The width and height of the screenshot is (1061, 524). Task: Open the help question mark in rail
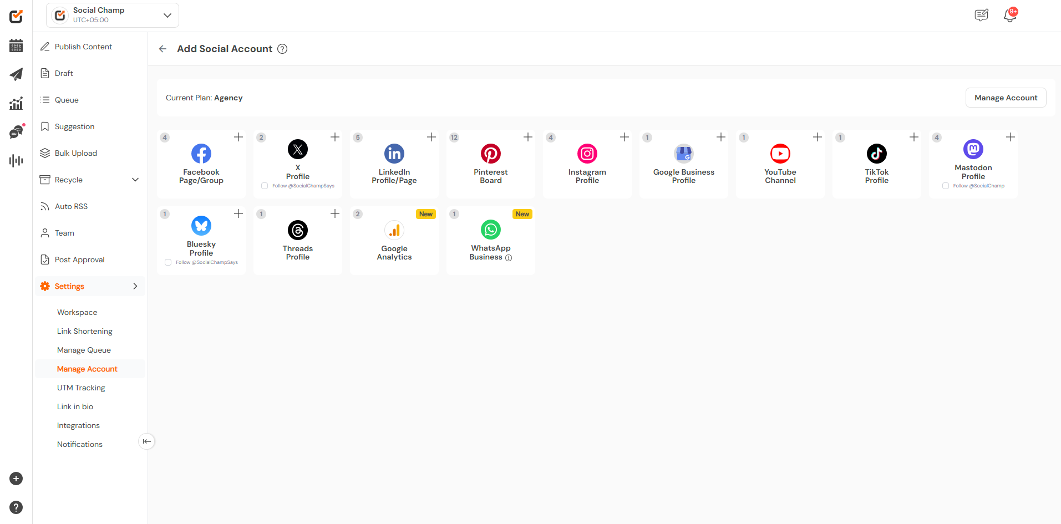point(16,507)
